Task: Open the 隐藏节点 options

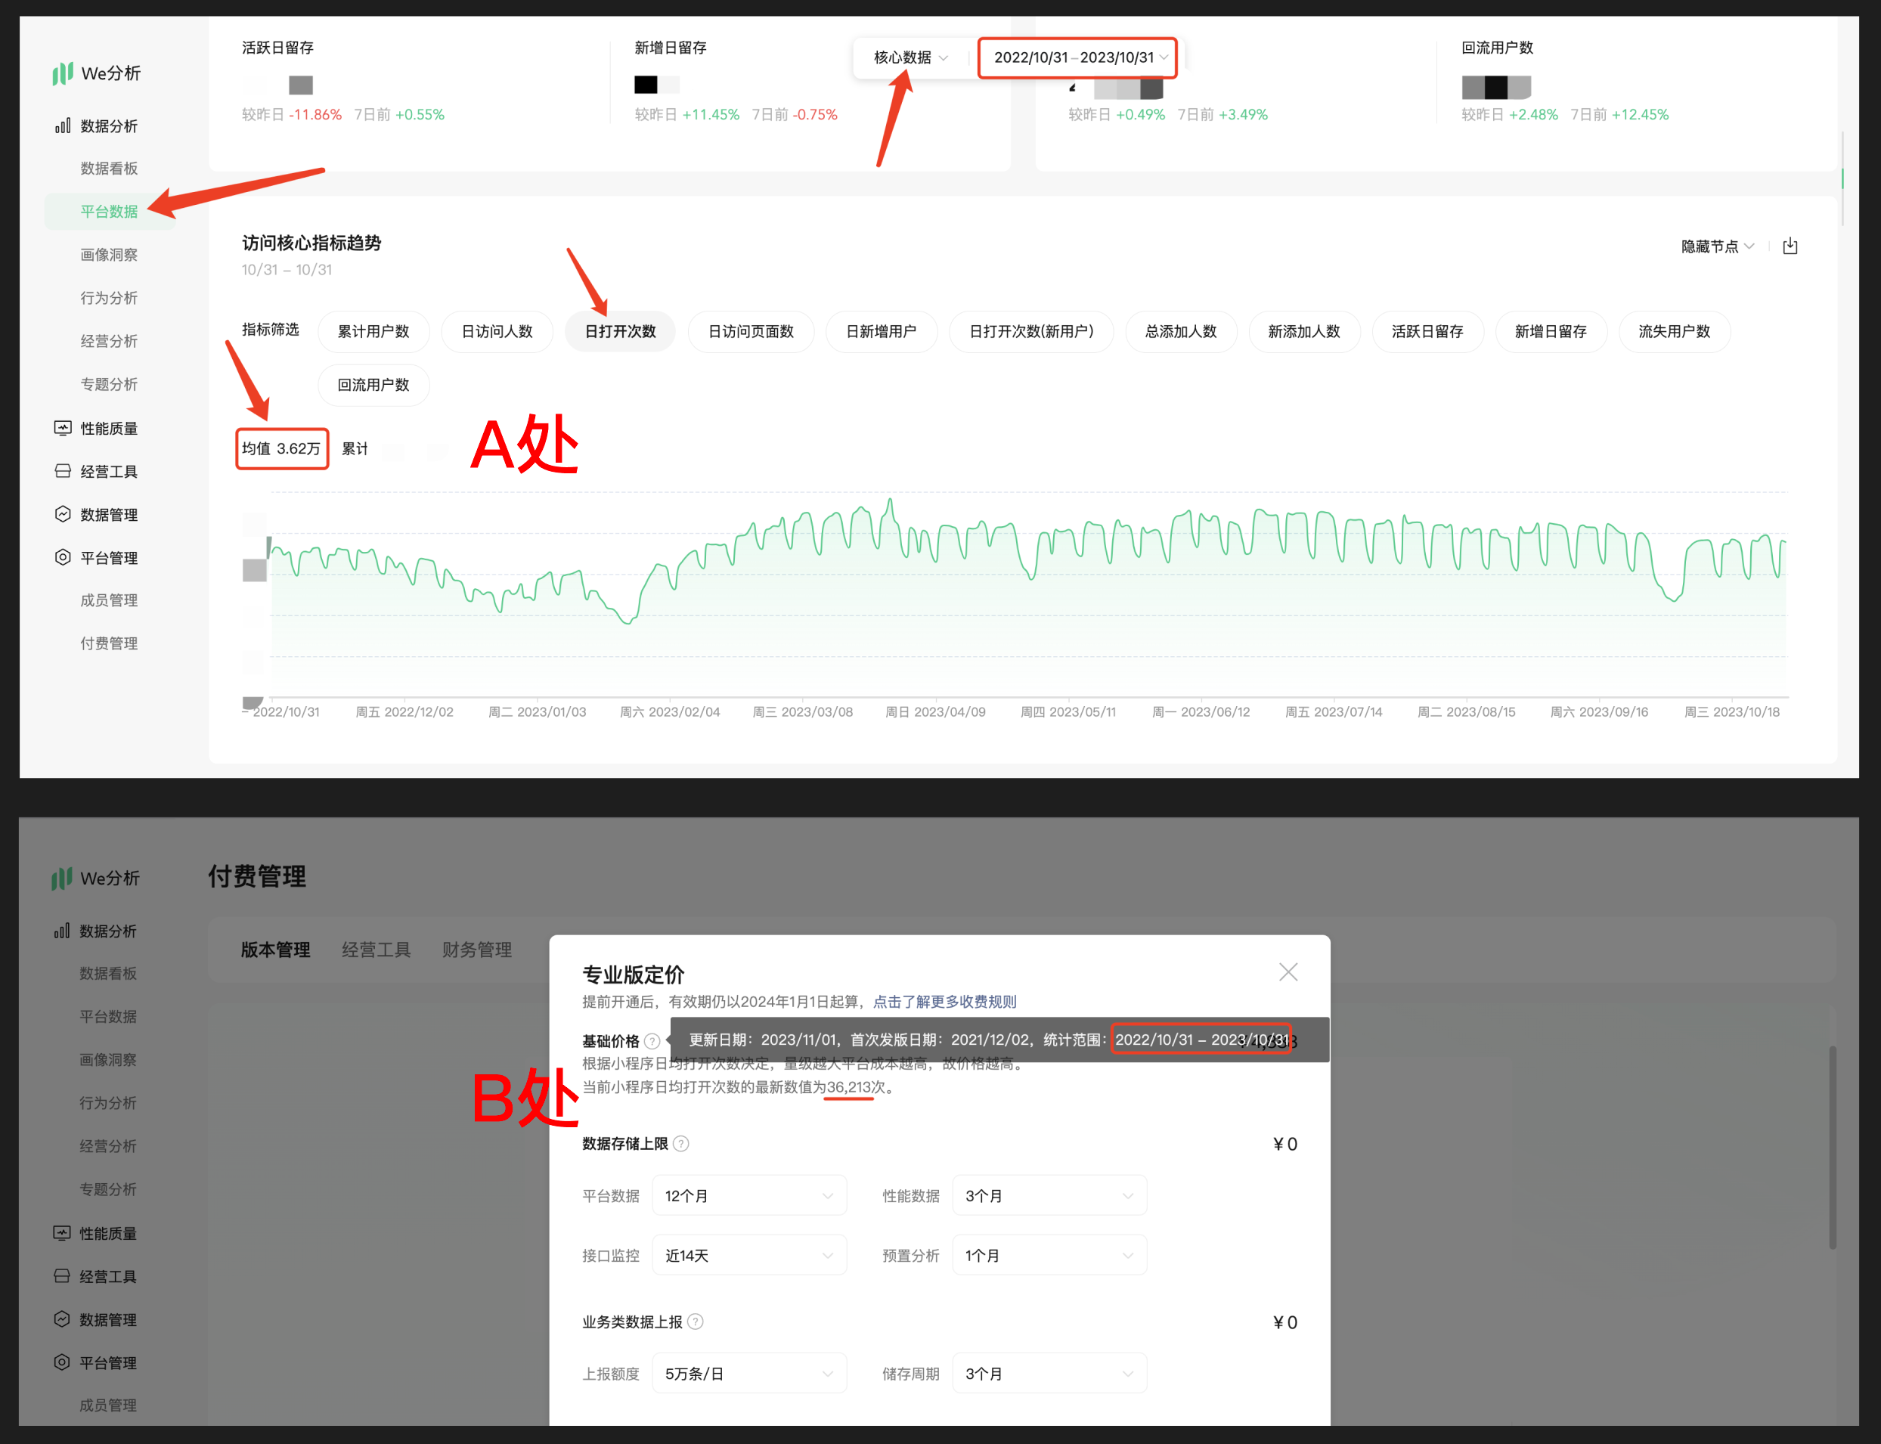Action: click(1717, 246)
